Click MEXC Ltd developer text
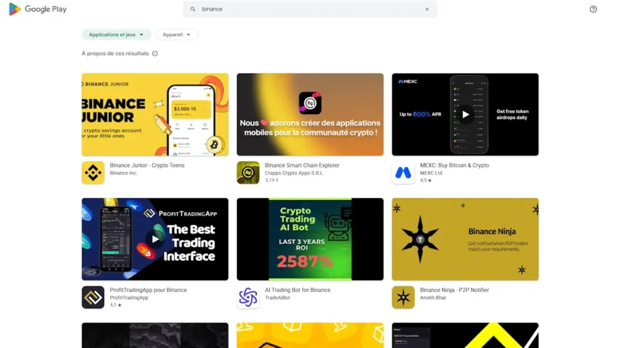Image resolution: width=619 pixels, height=348 pixels. click(431, 173)
